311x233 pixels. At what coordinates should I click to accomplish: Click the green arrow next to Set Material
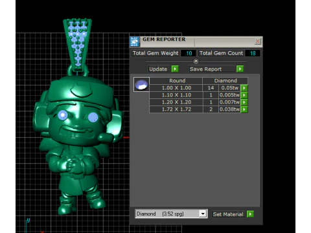[250, 214]
